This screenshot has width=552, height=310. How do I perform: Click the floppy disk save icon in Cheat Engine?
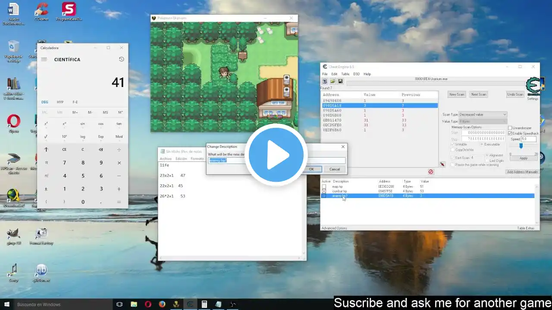[x=340, y=81]
